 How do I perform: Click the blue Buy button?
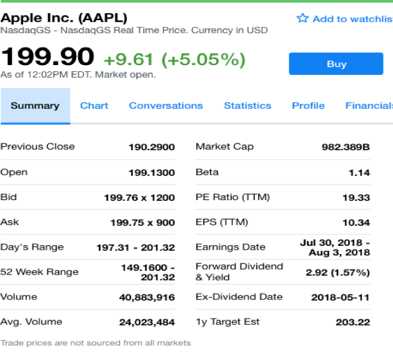pos(336,64)
